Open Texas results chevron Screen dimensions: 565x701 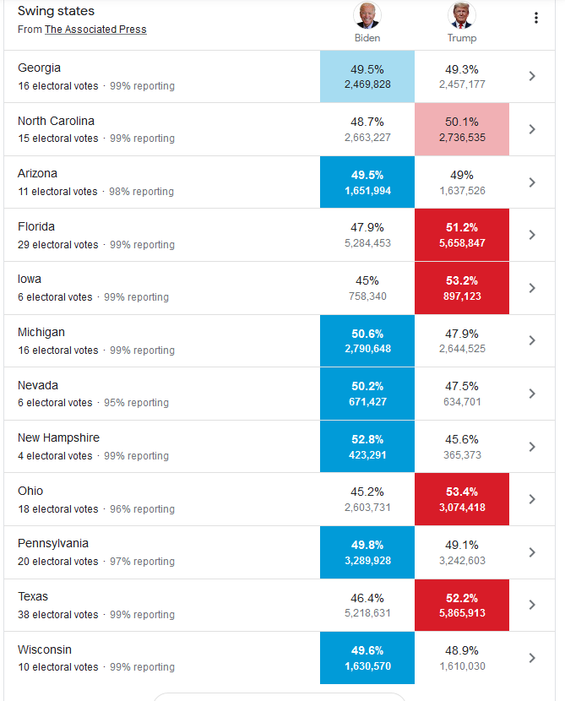pos(532,605)
